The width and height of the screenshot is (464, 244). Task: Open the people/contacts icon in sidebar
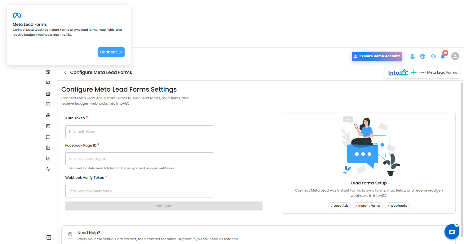48,83
